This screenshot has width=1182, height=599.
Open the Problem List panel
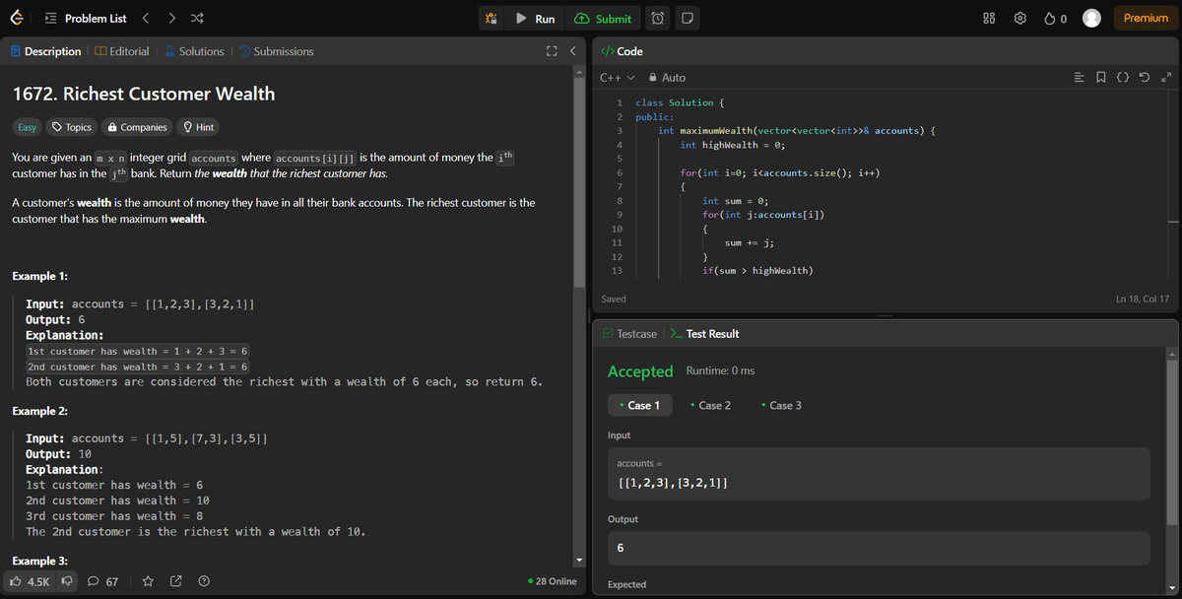(86, 19)
